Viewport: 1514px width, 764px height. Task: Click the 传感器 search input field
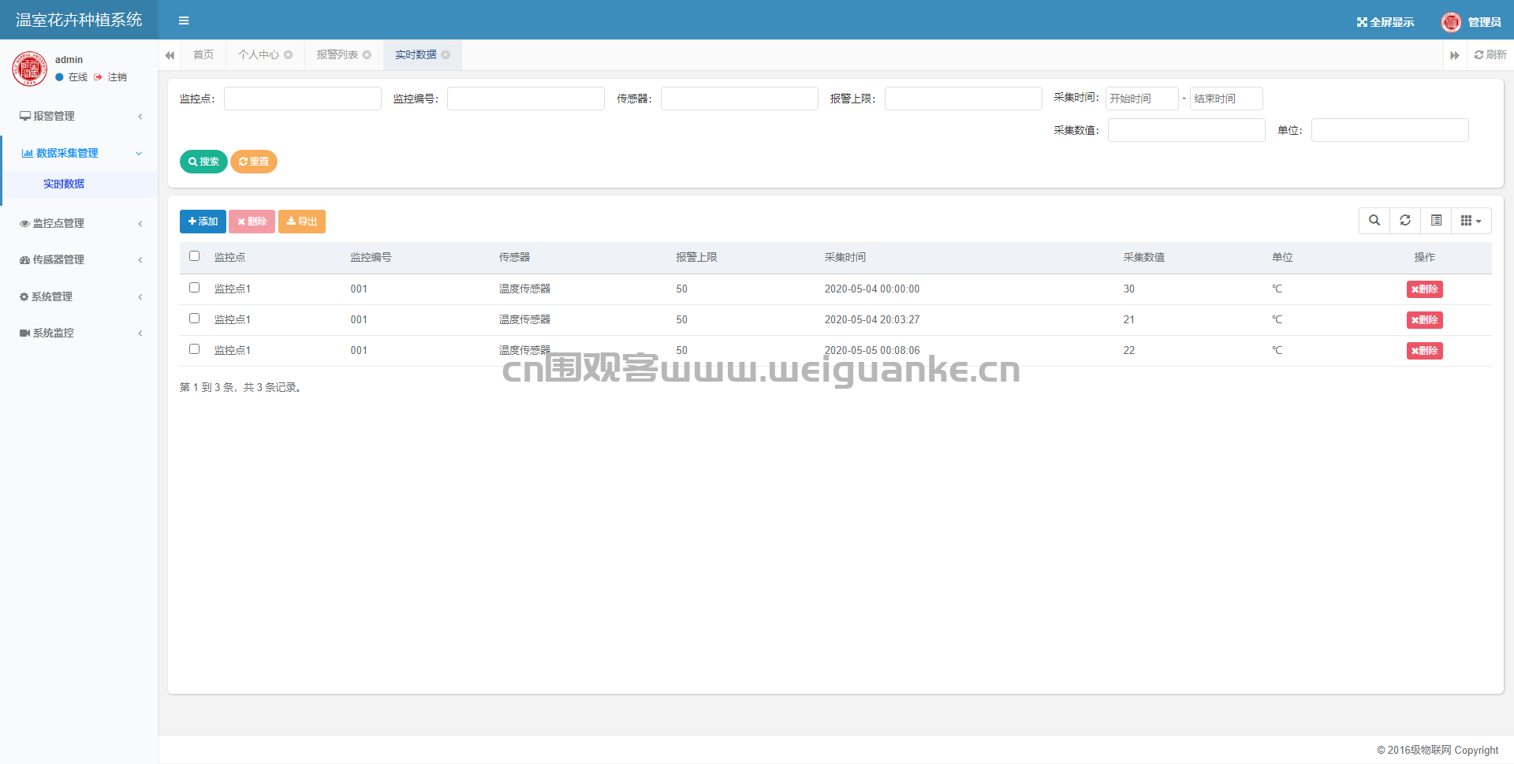[x=740, y=99]
